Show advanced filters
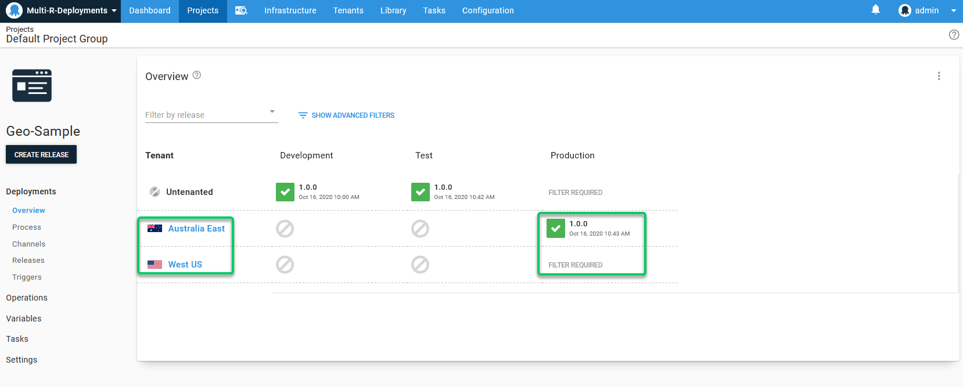This screenshot has height=387, width=963. (x=346, y=115)
